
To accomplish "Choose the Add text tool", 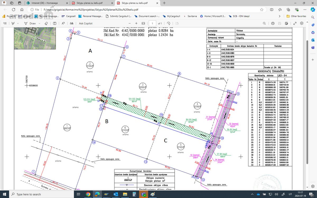I will point(55,23).
